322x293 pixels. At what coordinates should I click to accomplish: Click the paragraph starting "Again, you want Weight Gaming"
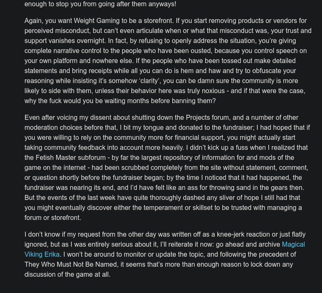point(167,61)
